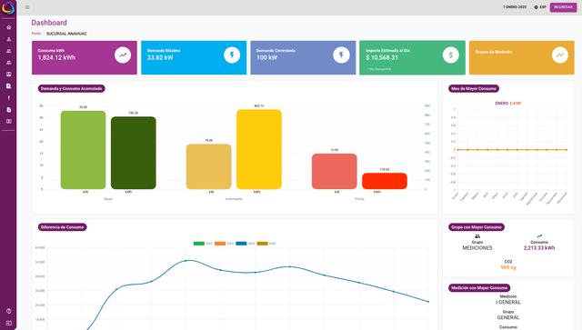Click the Nodo label in breadcrumb

[36, 34]
